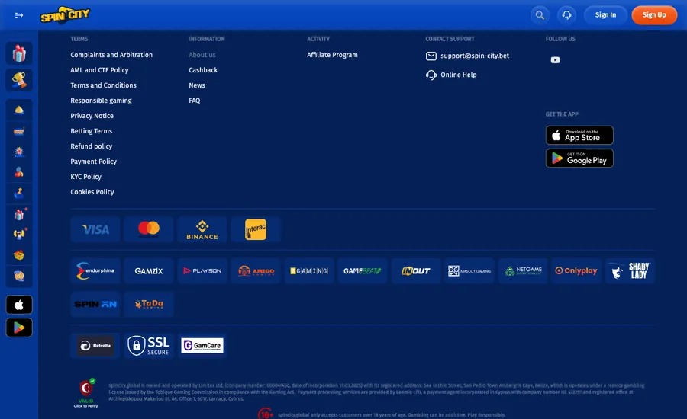Screen dimensions: 687x419
Task: Open the TaDa Gaming provider logo
Action: point(149,304)
